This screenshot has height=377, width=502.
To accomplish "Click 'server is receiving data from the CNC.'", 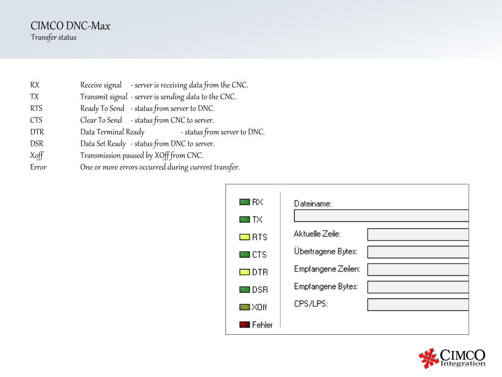I will [191, 85].
